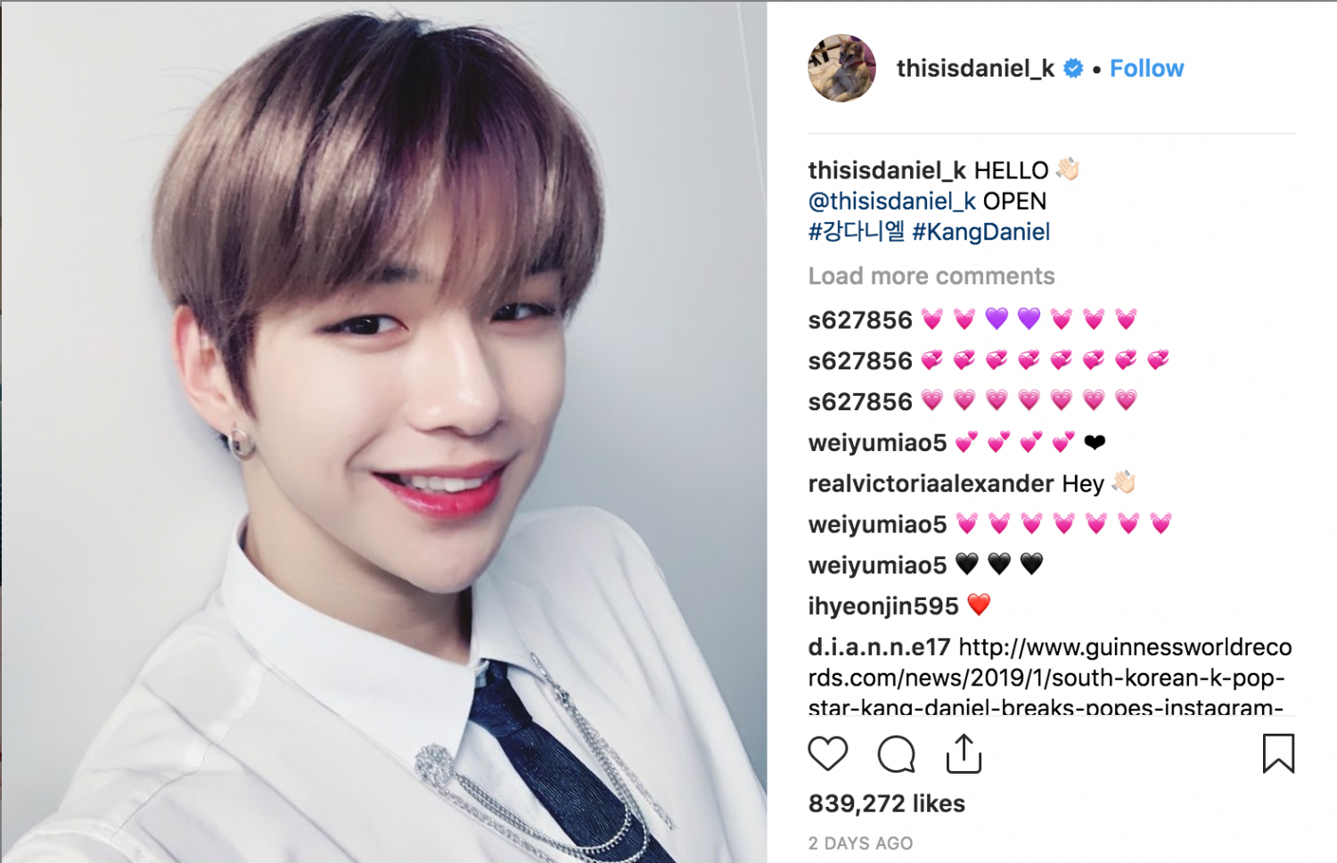The height and width of the screenshot is (863, 1337).
Task: View who liked via 839,272 likes
Action: coord(887,803)
